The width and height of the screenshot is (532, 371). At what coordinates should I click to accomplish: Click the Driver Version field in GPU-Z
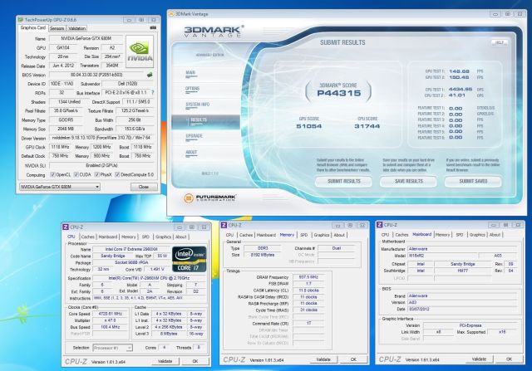tap(101, 138)
